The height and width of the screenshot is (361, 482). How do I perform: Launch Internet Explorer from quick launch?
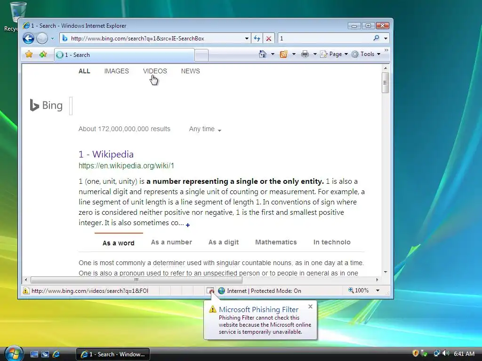click(56, 354)
